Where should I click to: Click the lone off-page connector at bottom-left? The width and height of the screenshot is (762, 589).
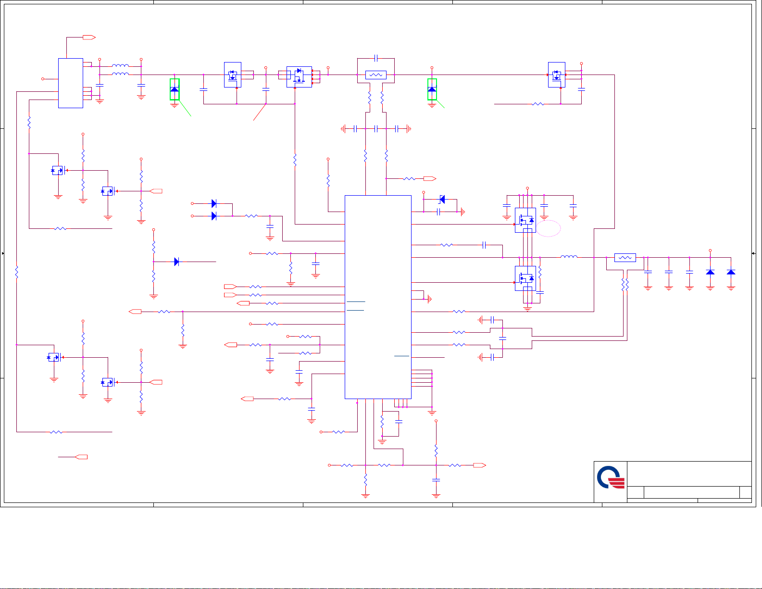(x=81, y=457)
